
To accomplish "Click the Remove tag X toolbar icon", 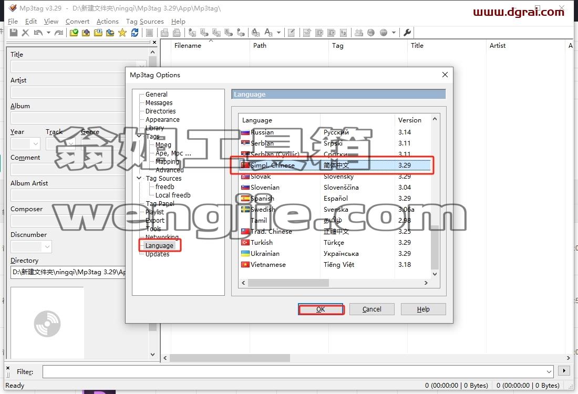I will point(25,33).
